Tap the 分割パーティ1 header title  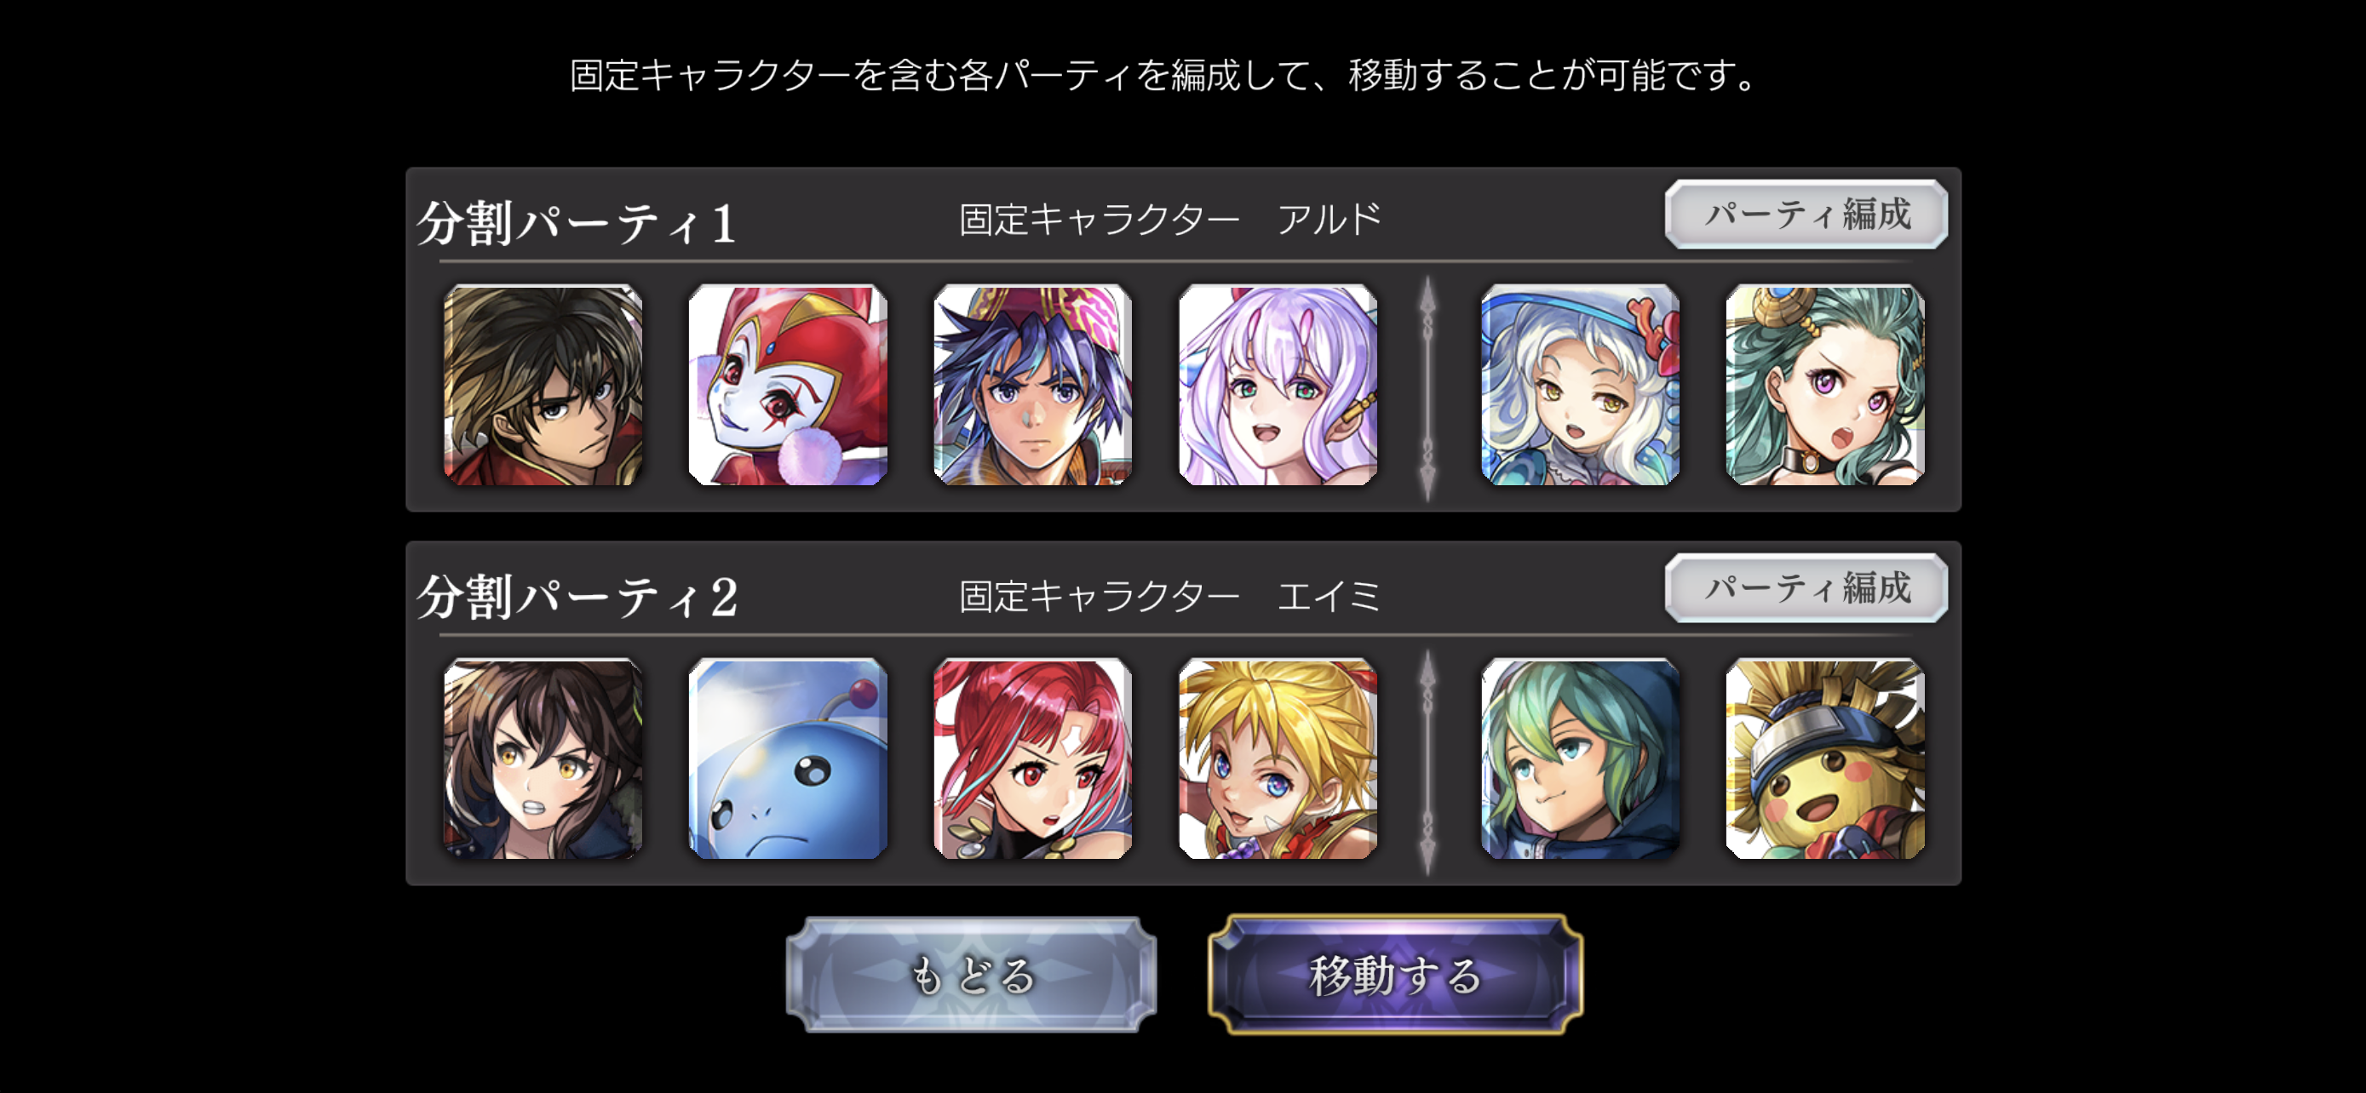pos(577,223)
